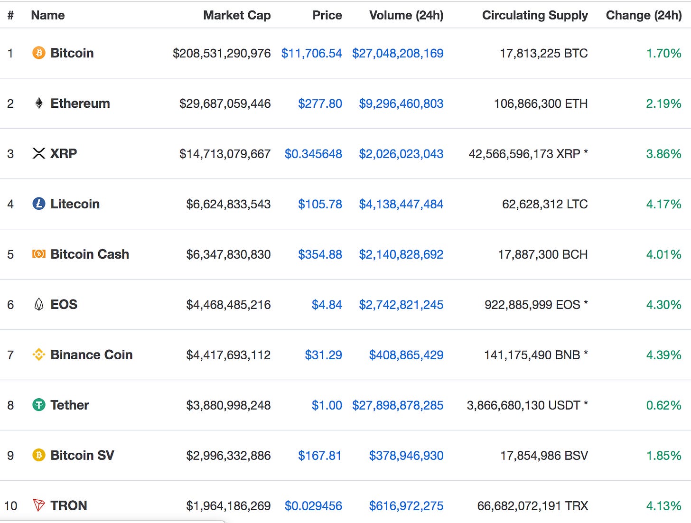
Task: Click the Bitcoin Cash logo icon
Action: 39,254
